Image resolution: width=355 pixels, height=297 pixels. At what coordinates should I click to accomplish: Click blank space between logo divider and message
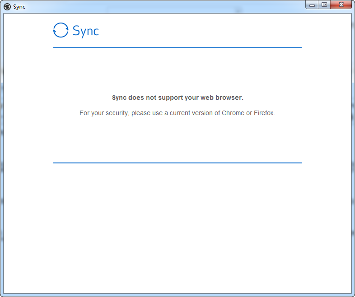(177, 71)
